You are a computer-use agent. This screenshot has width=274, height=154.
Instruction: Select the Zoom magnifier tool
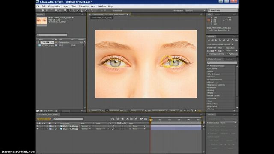click(x=47, y=10)
